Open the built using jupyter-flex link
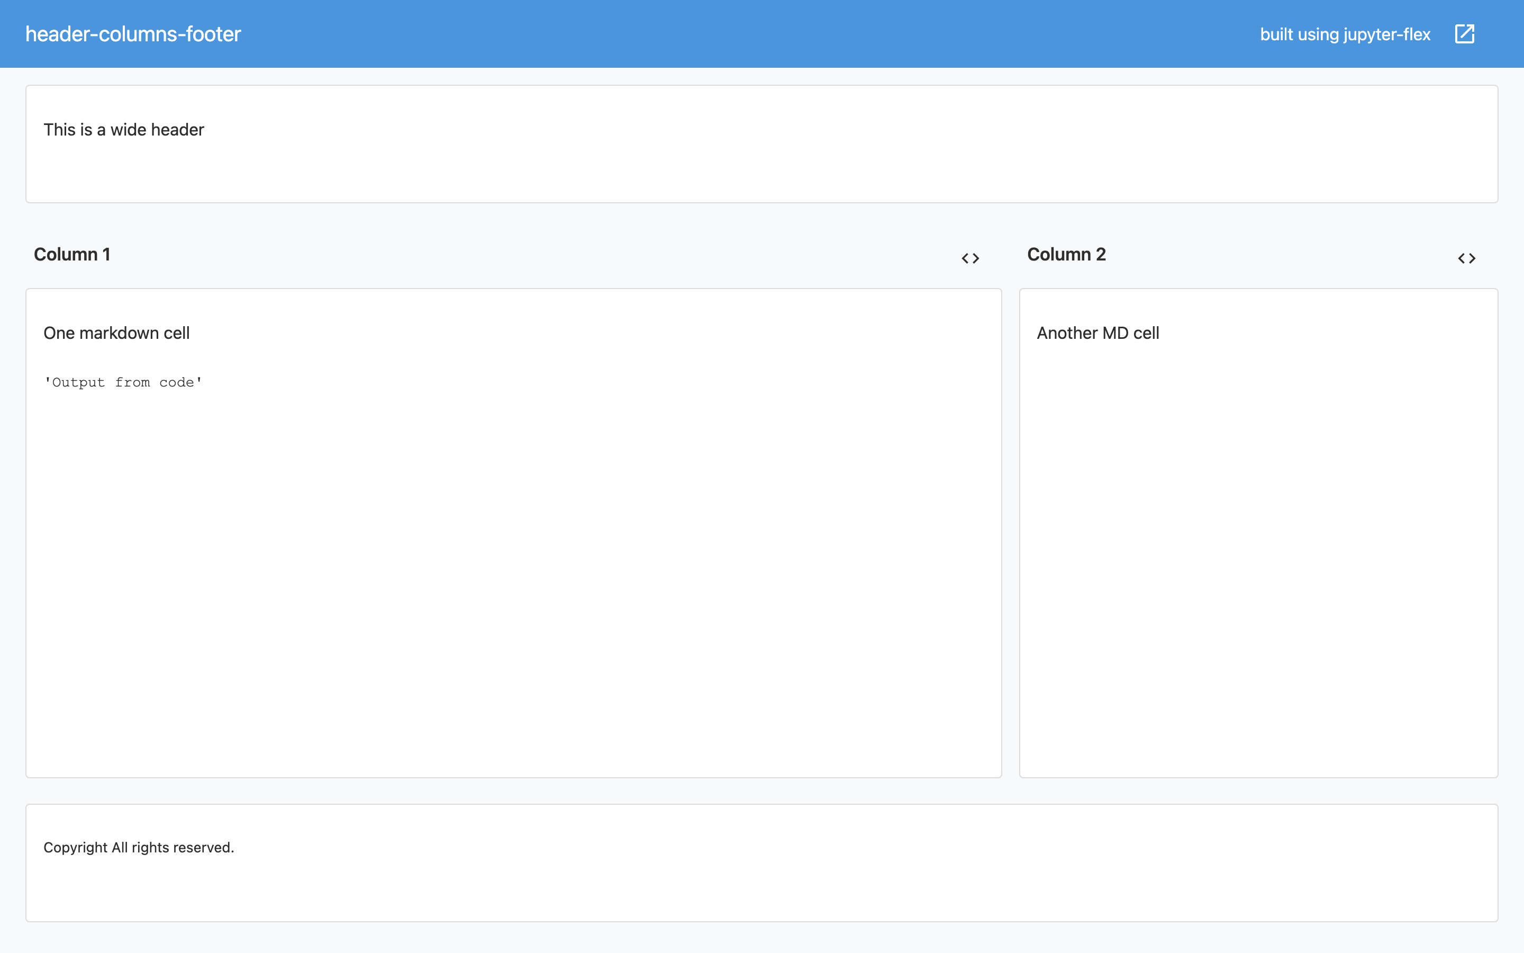1524x953 pixels. [x=1345, y=34]
